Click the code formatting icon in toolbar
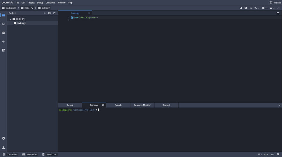This screenshot has width=282, height=157. pos(251,8)
